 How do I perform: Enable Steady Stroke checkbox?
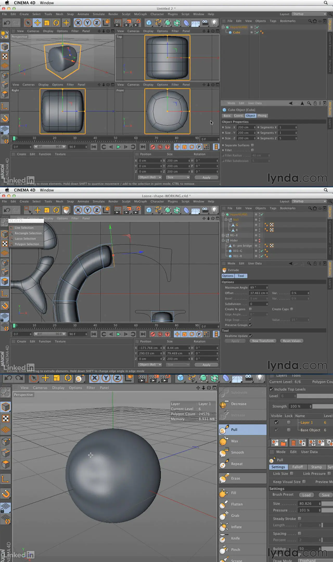pos(299,519)
